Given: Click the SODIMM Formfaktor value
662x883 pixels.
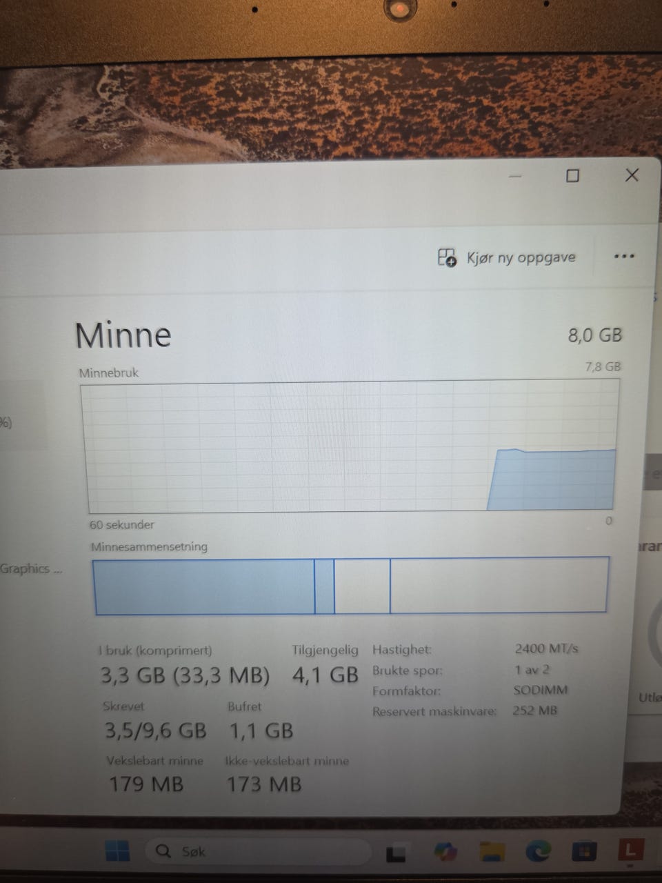Looking at the screenshot, I should 541,690.
